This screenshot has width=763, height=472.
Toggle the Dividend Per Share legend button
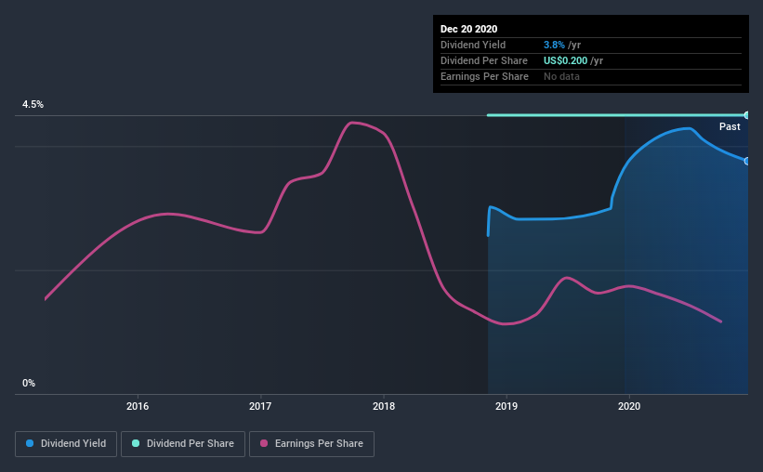click(x=183, y=444)
